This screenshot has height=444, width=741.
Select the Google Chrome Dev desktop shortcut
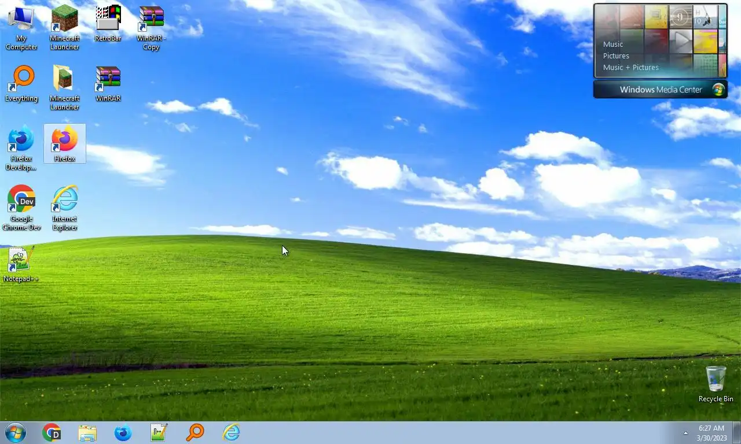(21, 208)
